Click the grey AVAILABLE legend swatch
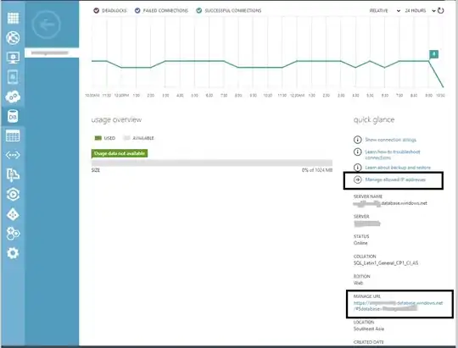The image size is (458, 348). click(x=126, y=138)
